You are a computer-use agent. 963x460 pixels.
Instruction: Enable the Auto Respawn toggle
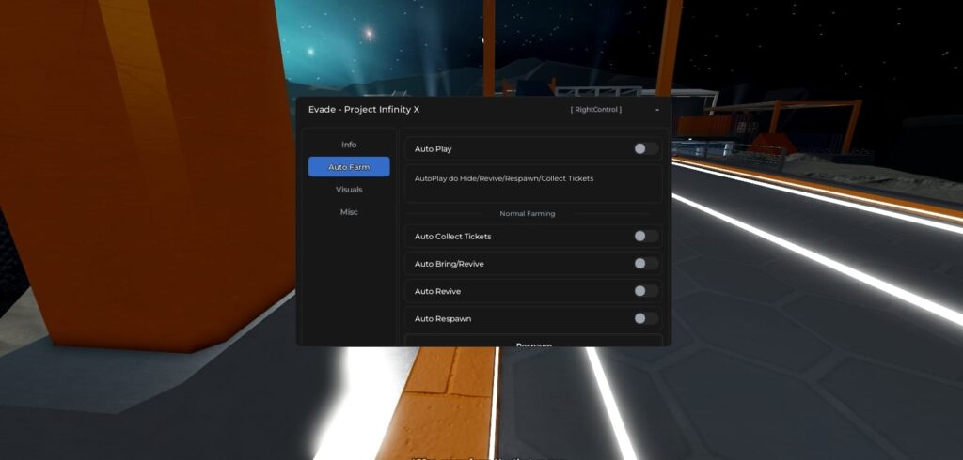(646, 319)
